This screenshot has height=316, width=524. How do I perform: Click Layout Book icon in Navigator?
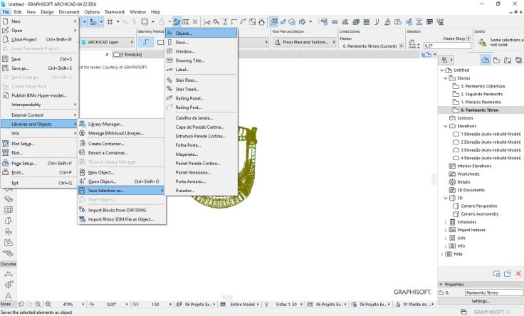[508, 60]
